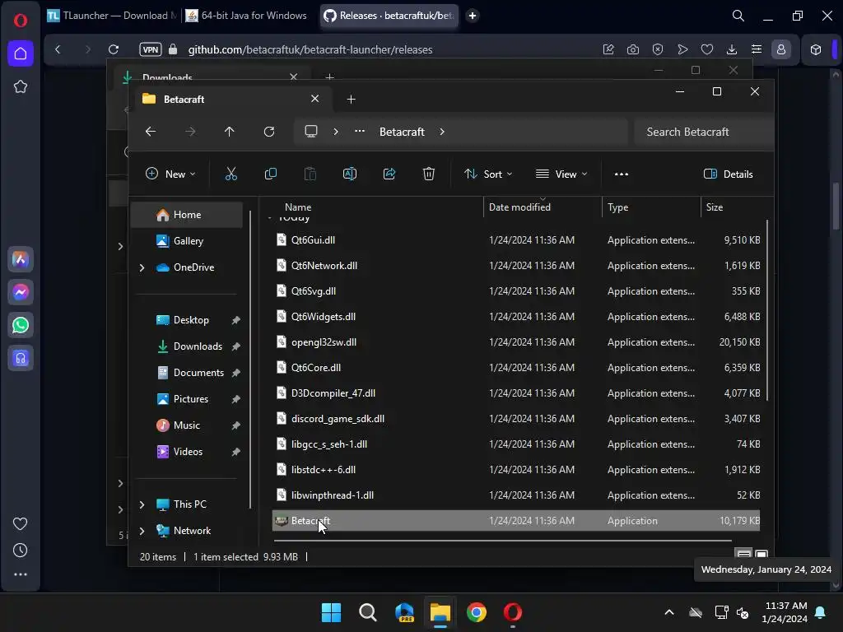
Task: Open Opera easy setup sliders icon
Action: 757,49
